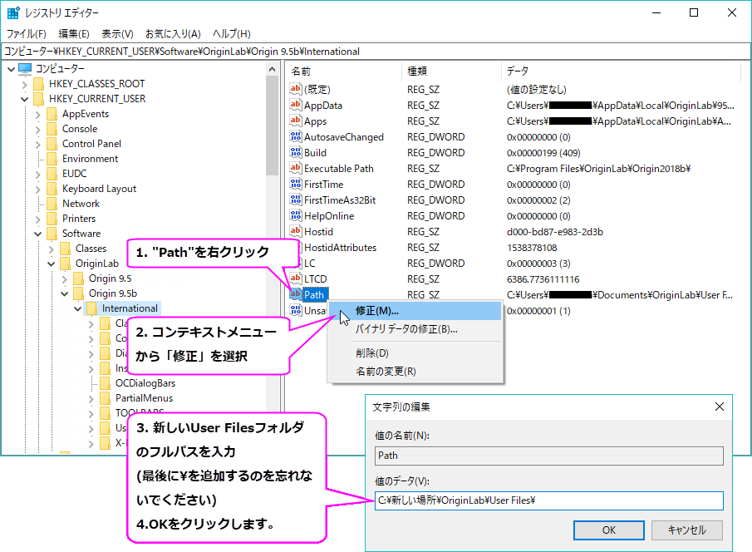
Task: Select the PartialMenus key
Action: (x=144, y=398)
